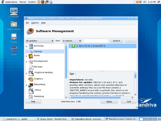The height and width of the screenshot is (121, 161).
Task: Select the Graphical desktop category icon
Action: tap(31, 73)
